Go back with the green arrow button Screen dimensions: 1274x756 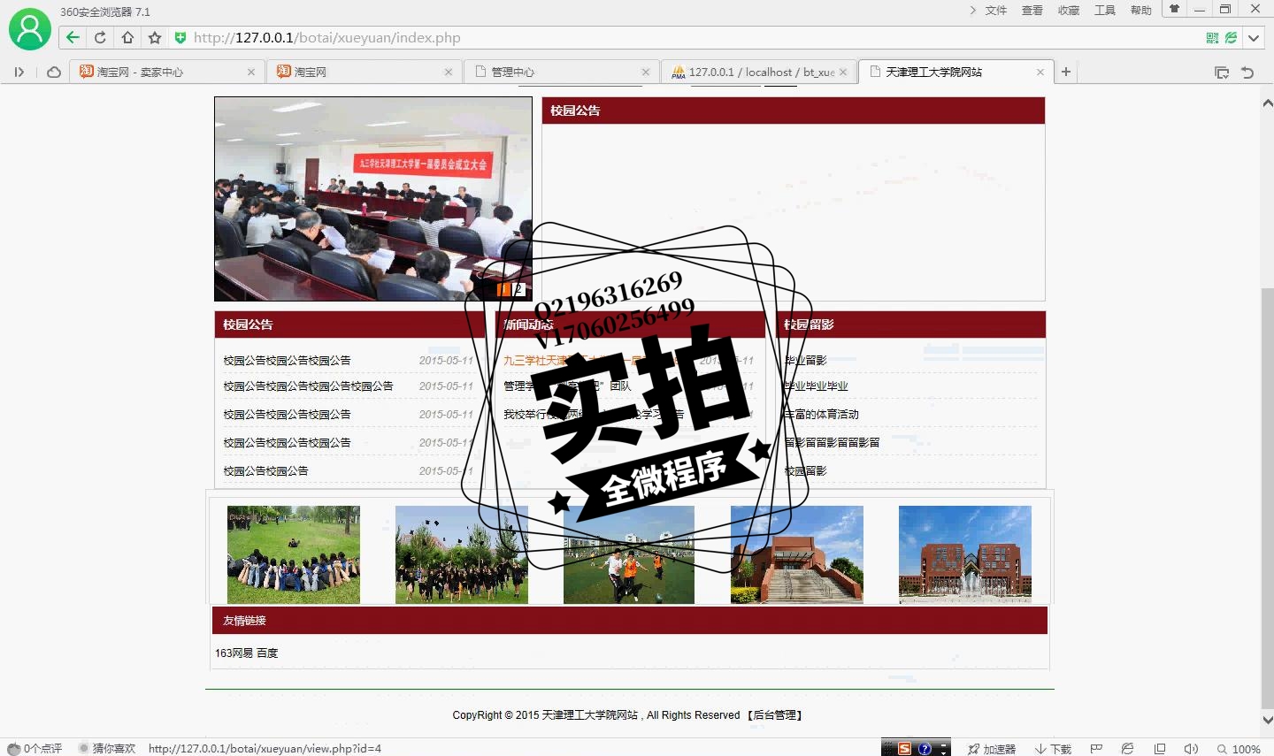tap(73, 37)
